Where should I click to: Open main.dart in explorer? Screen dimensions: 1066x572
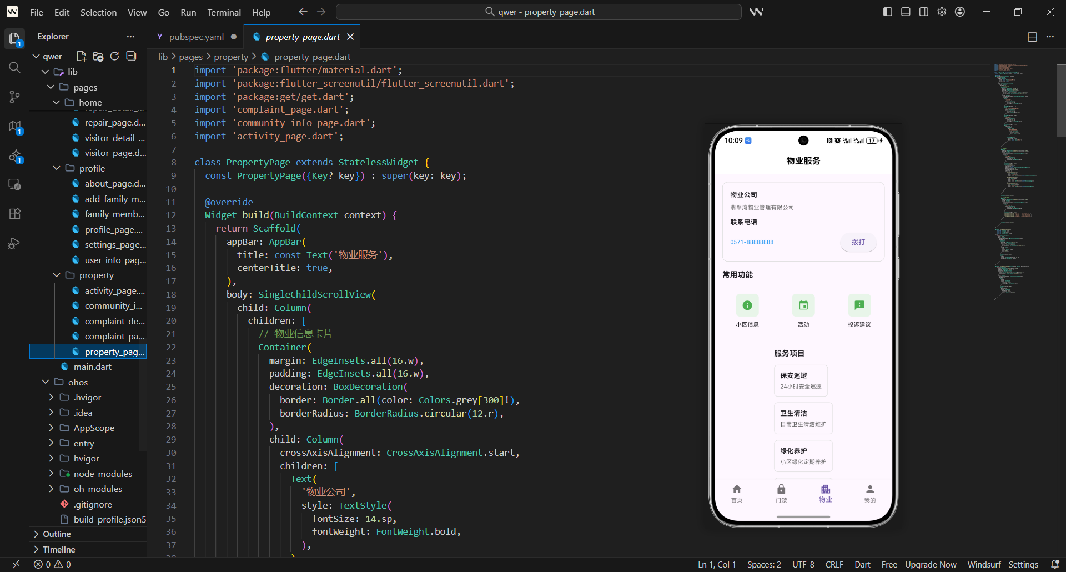(x=93, y=367)
